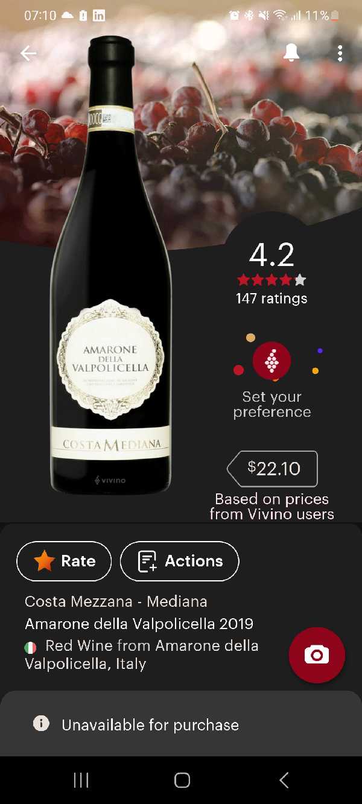Tap the Vivino grape preference icon
Viewport: 362px width, 804px height.
[271, 360]
